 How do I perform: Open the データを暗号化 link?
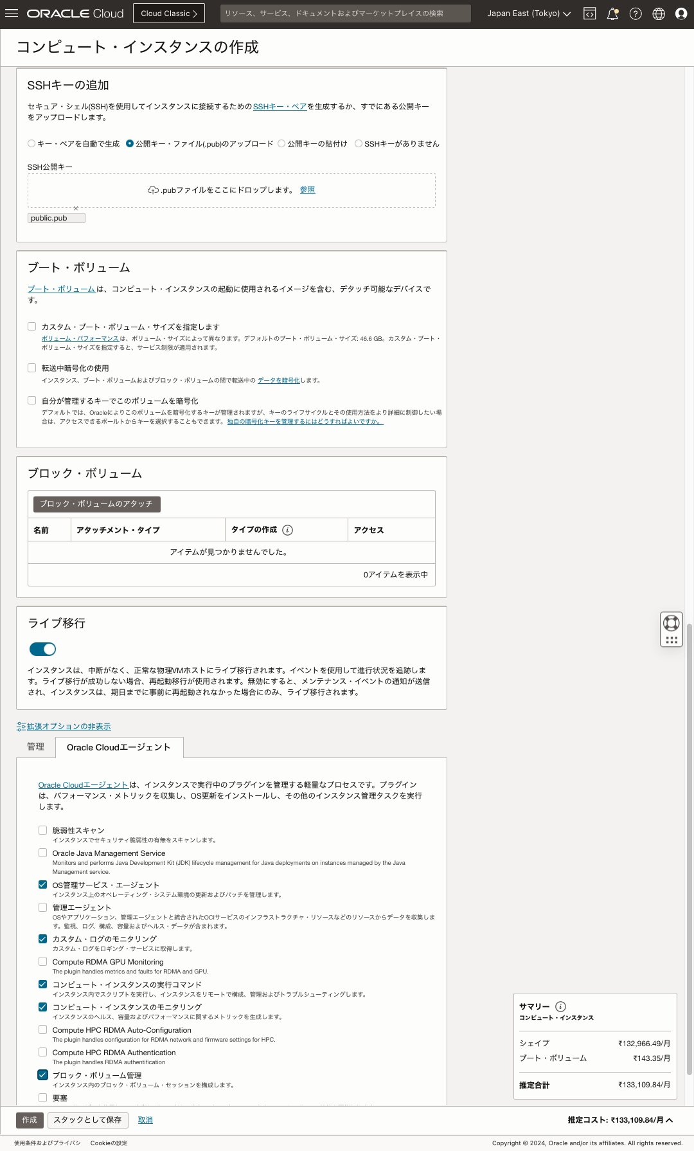point(279,381)
